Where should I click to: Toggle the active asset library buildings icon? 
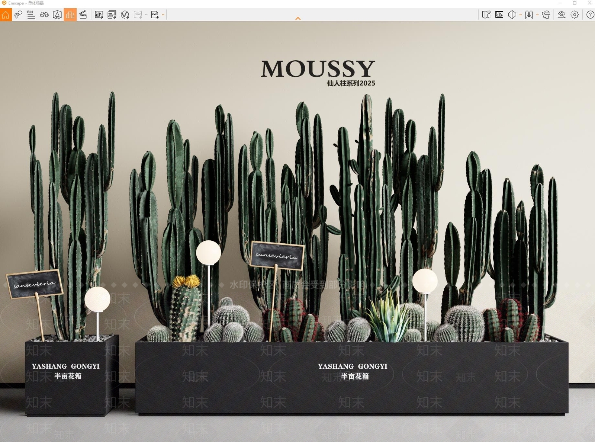pyautogui.click(x=70, y=15)
